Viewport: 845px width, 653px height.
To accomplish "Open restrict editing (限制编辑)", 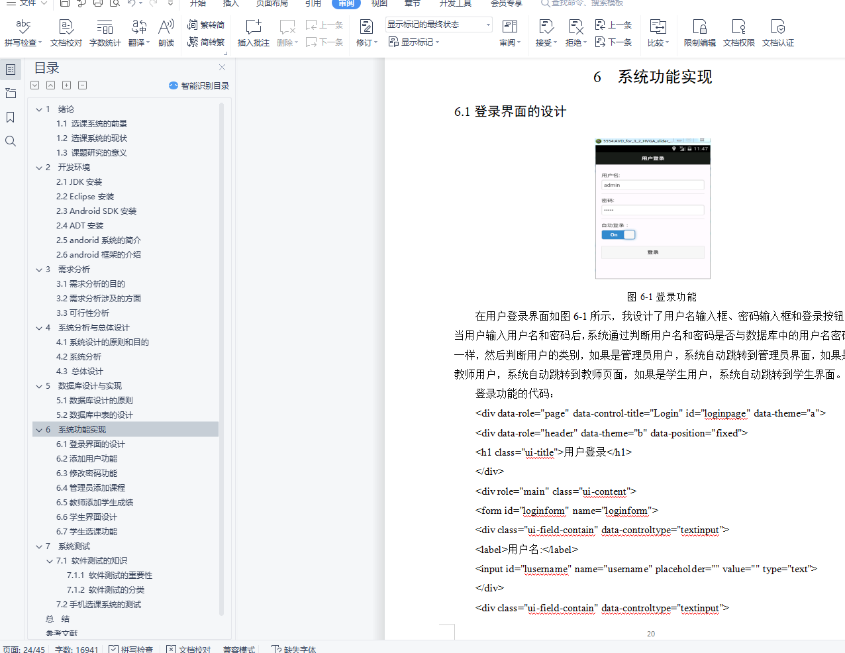I will (x=699, y=33).
